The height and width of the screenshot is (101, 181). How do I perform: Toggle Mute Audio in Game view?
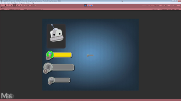point(164,9)
